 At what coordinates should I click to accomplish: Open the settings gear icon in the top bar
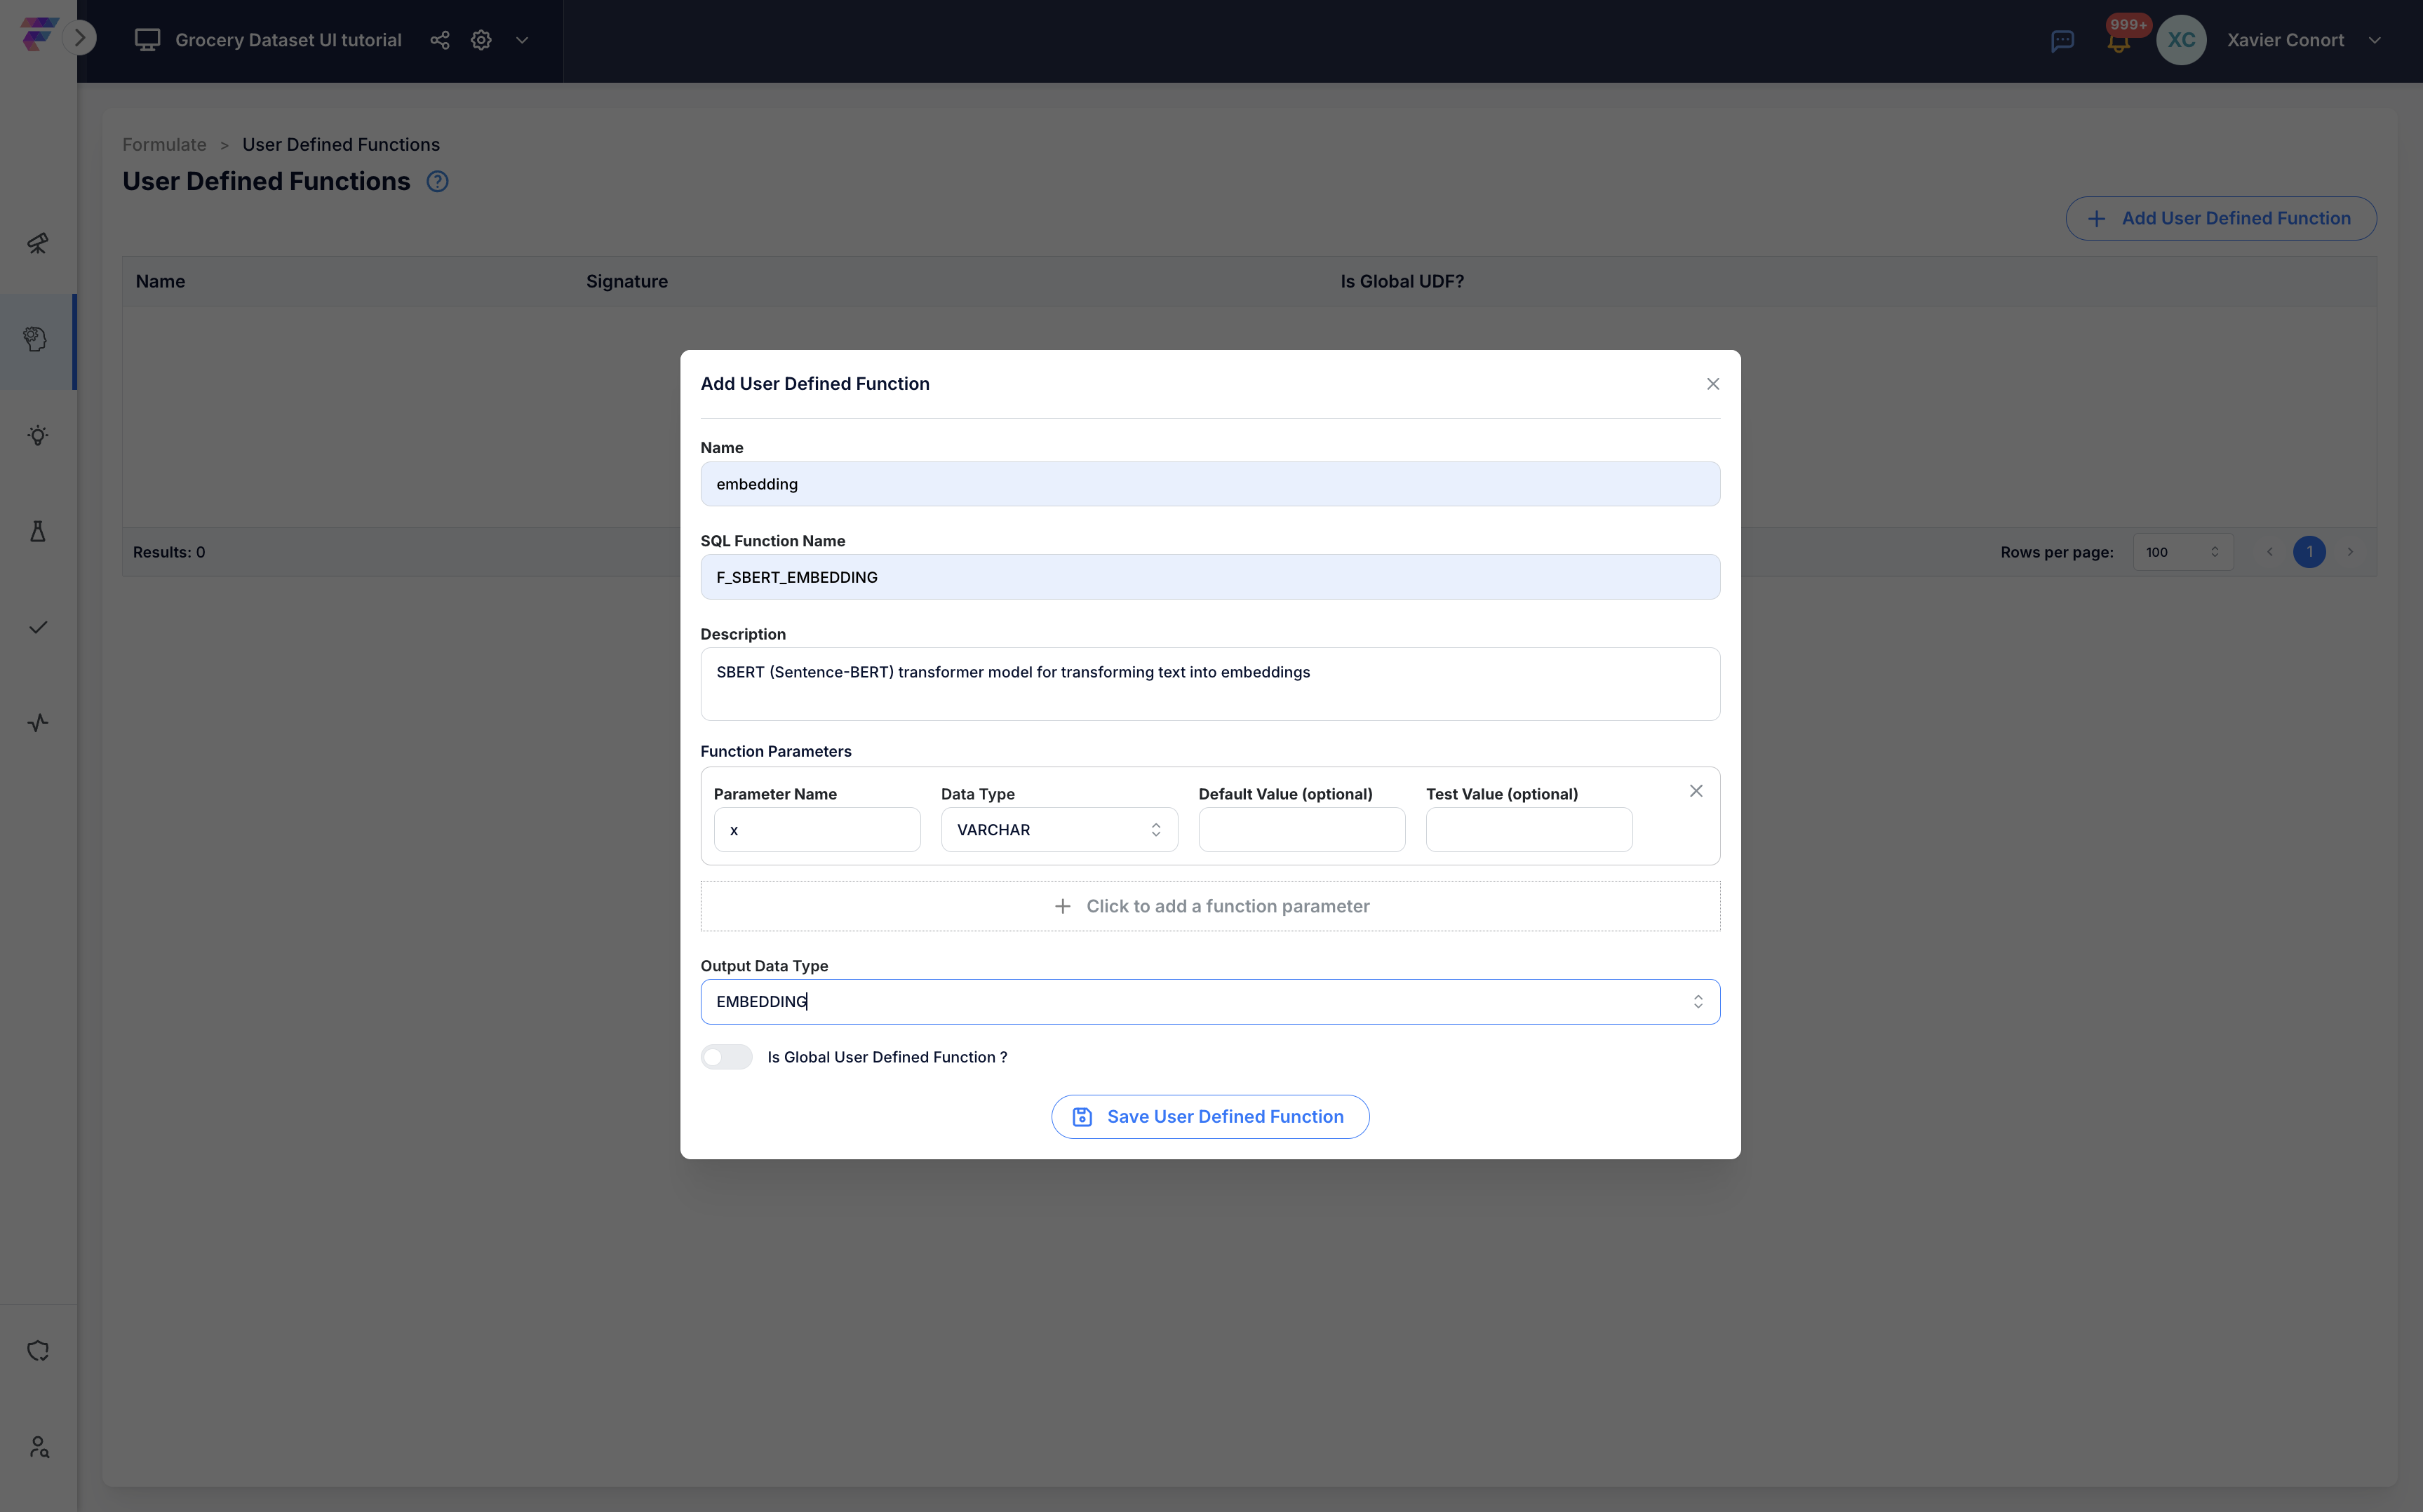click(x=481, y=40)
